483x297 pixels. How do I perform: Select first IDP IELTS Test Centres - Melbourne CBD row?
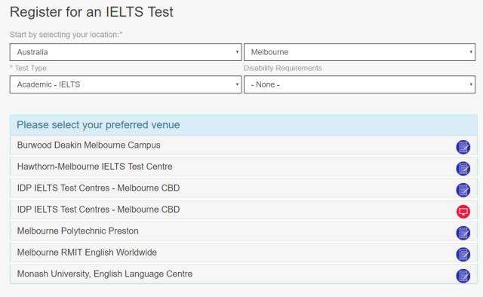(x=243, y=188)
